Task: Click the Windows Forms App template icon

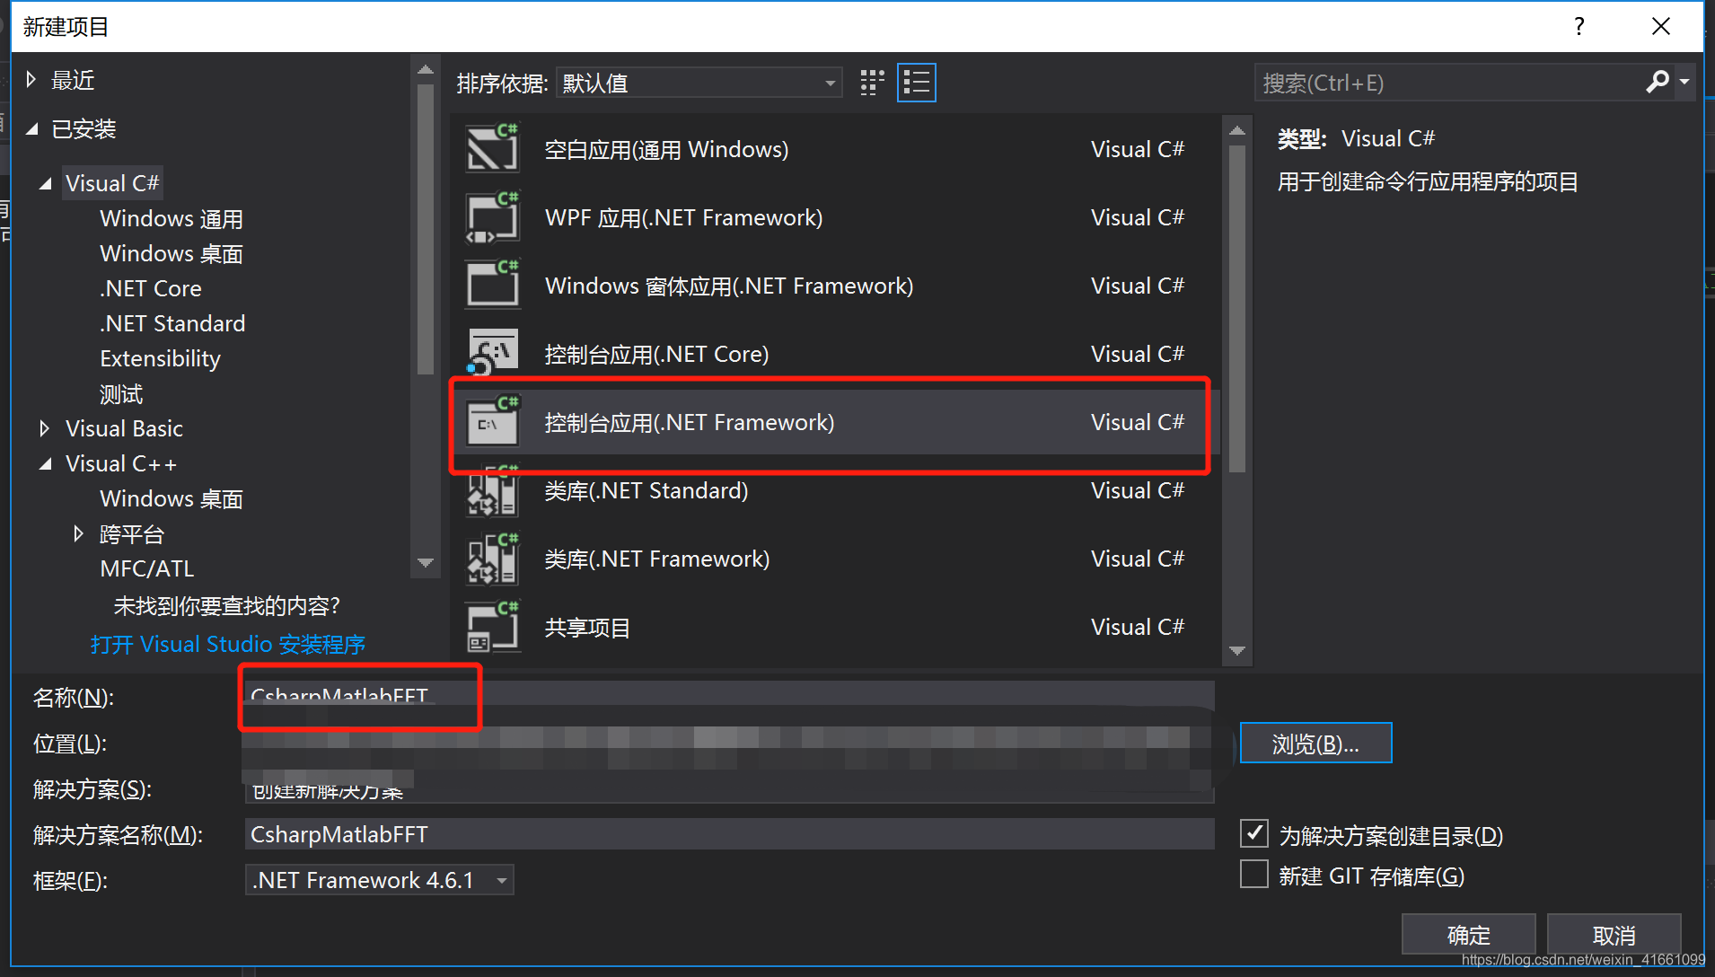Action: (493, 286)
